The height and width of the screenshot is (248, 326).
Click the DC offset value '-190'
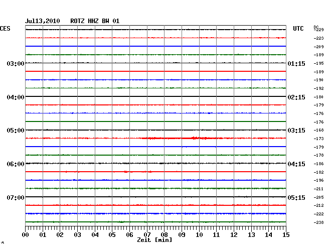(318, 80)
